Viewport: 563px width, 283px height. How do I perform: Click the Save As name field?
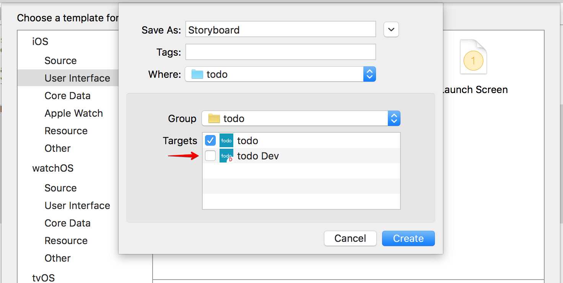[281, 29]
